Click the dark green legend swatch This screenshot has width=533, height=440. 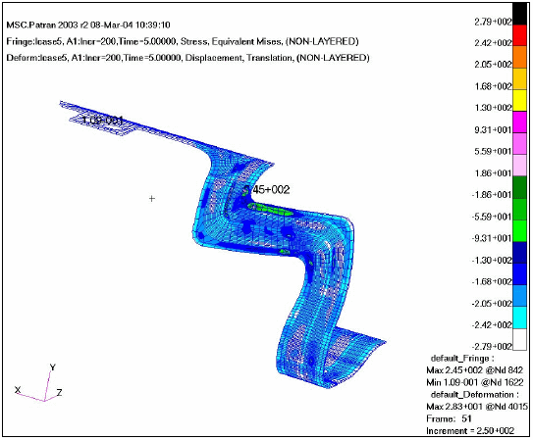[x=519, y=187]
